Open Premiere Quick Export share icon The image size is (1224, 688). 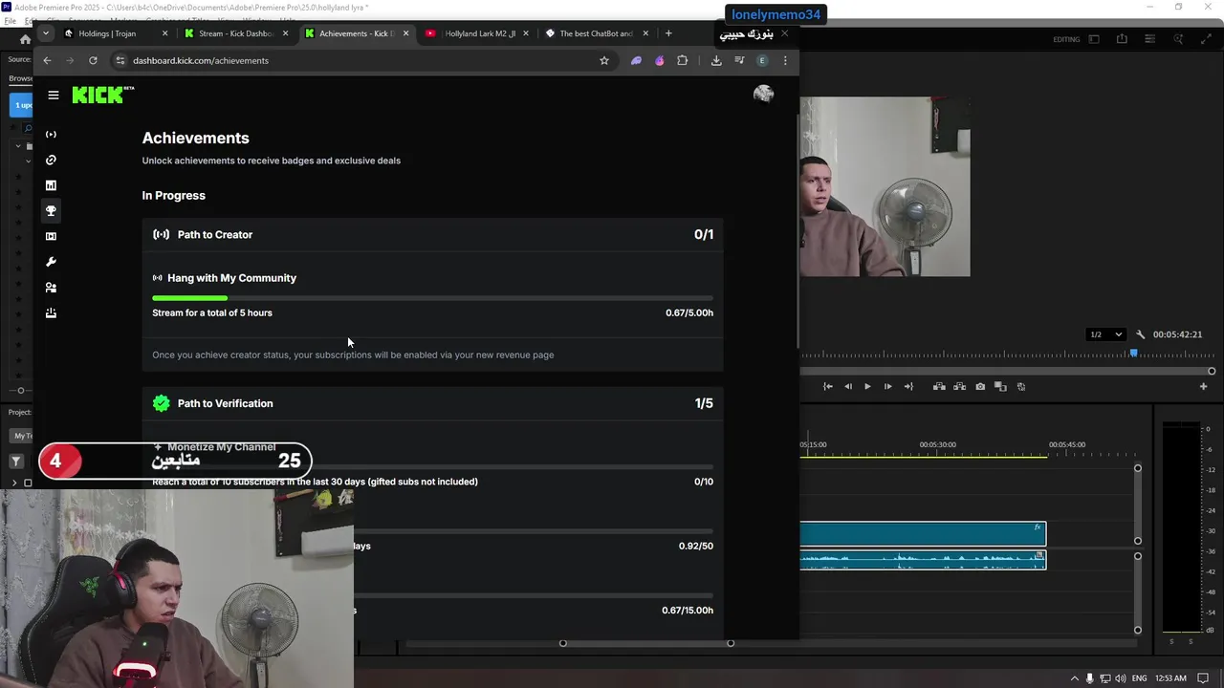[x=1122, y=39]
